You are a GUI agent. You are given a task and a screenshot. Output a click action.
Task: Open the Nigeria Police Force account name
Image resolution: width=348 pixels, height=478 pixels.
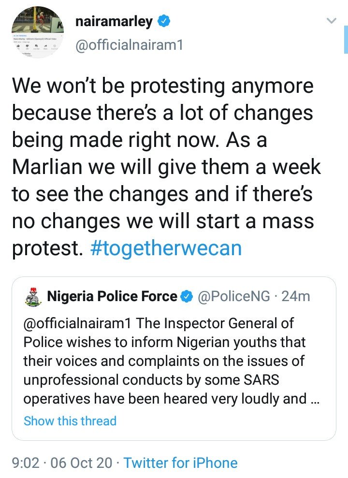pos(112,296)
